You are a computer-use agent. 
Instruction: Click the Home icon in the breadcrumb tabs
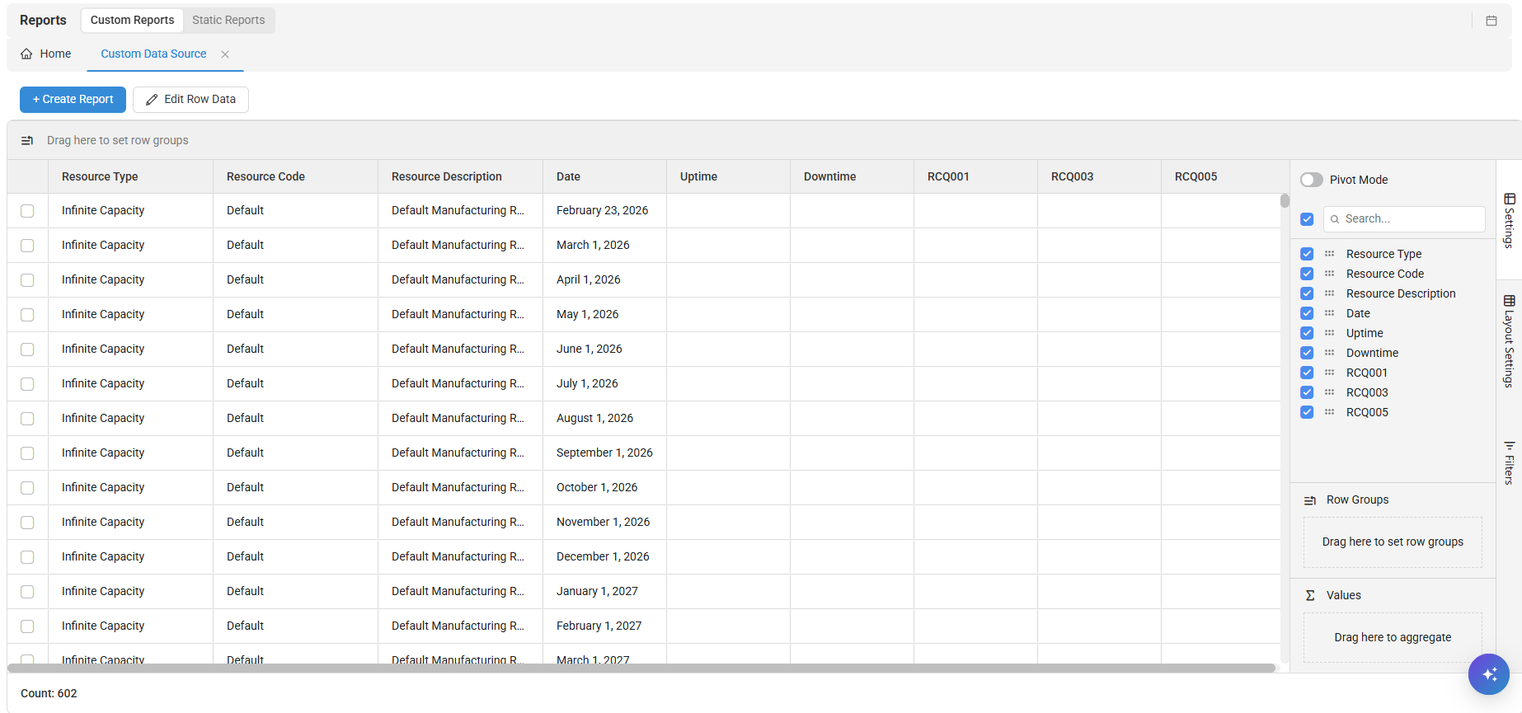(27, 54)
